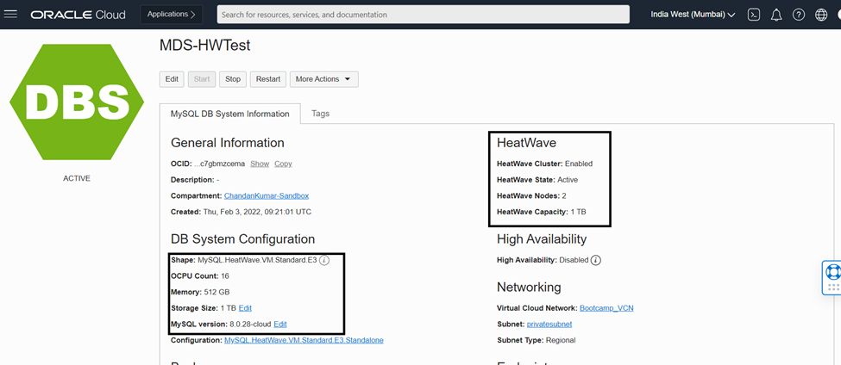This screenshot has width=841, height=365.
Task: Open the MySQL.HeatWave.VM.Standard.E3.Standalone configuration link
Action: pyautogui.click(x=304, y=340)
